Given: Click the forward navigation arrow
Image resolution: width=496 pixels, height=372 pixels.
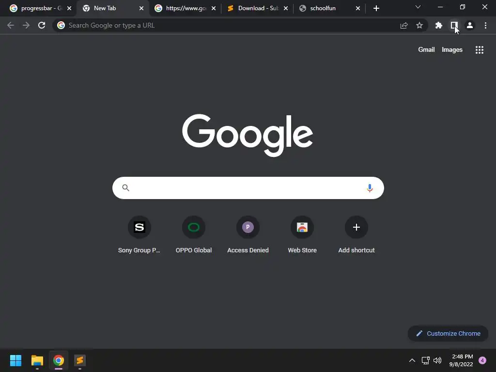Looking at the screenshot, I should click(26, 25).
